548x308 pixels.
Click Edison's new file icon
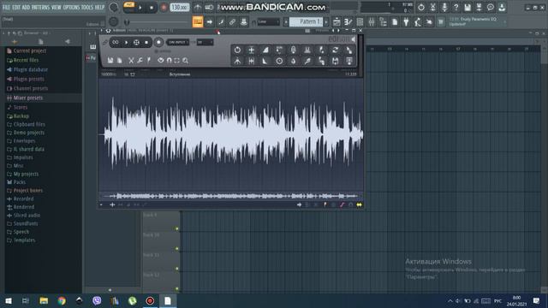(120, 61)
